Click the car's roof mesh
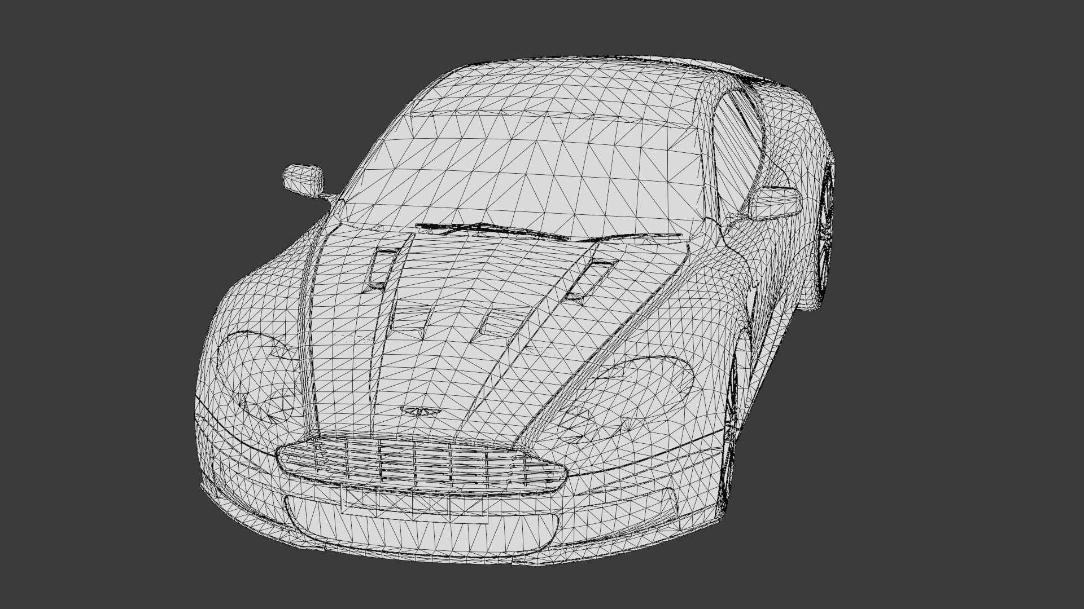1084x609 pixels. [565, 87]
